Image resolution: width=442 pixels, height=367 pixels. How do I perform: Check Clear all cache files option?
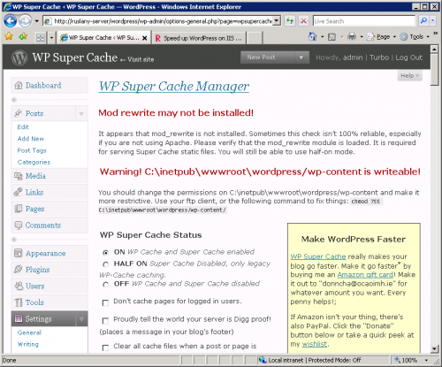point(105,348)
